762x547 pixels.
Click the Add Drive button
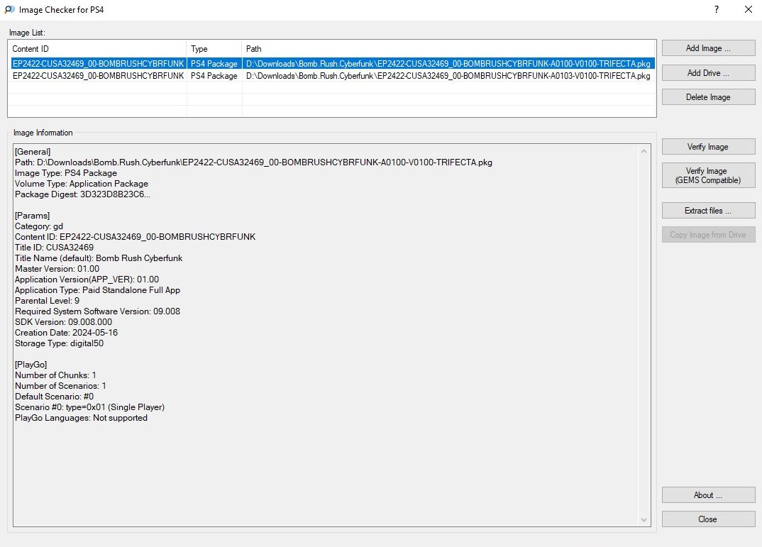708,73
